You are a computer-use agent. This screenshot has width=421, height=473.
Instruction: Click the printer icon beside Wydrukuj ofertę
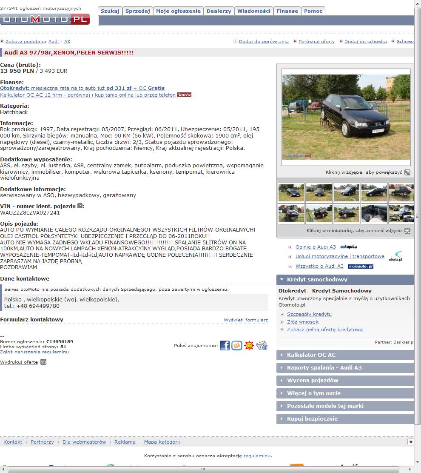pyautogui.click(x=43, y=362)
